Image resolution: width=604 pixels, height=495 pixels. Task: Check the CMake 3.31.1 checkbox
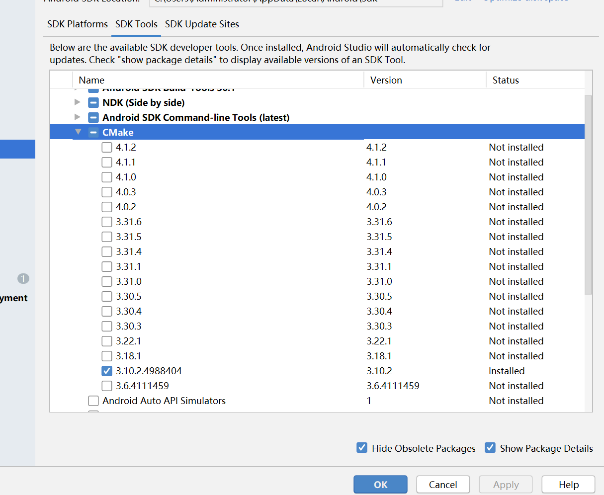point(107,267)
